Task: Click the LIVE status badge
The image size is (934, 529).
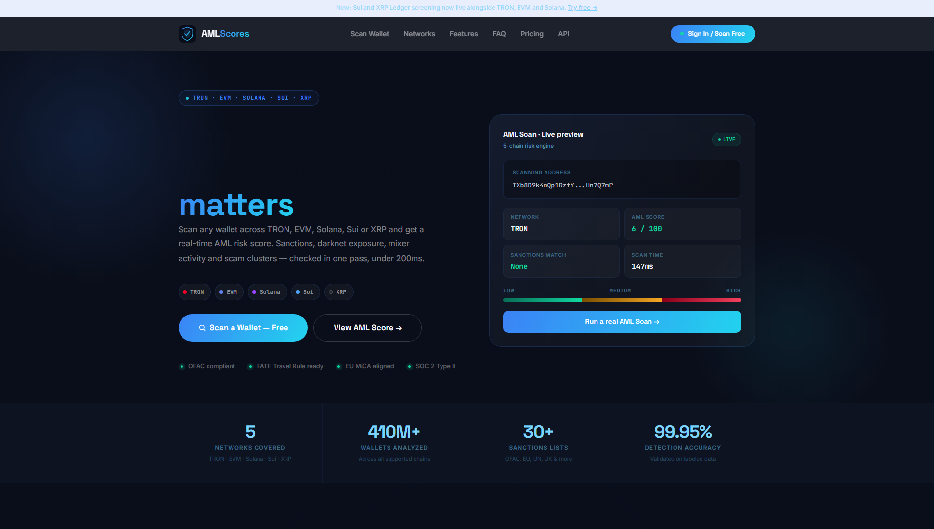Action: (726, 140)
